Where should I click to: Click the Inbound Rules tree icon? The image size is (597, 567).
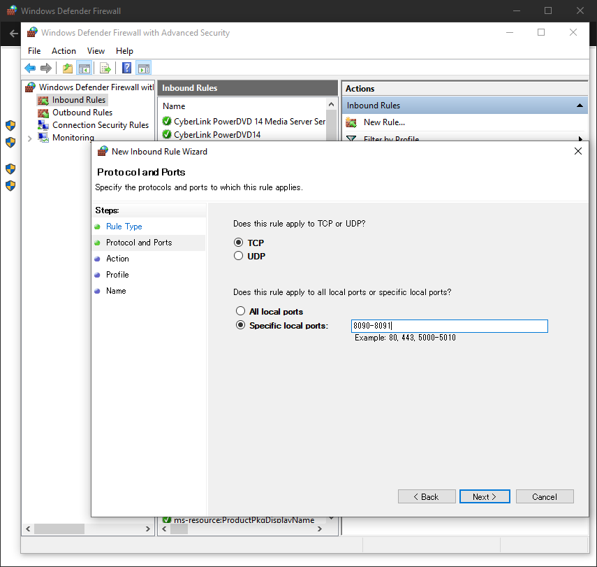(x=43, y=100)
